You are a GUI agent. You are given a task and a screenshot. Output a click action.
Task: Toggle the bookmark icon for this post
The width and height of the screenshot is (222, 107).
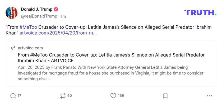(165, 96)
